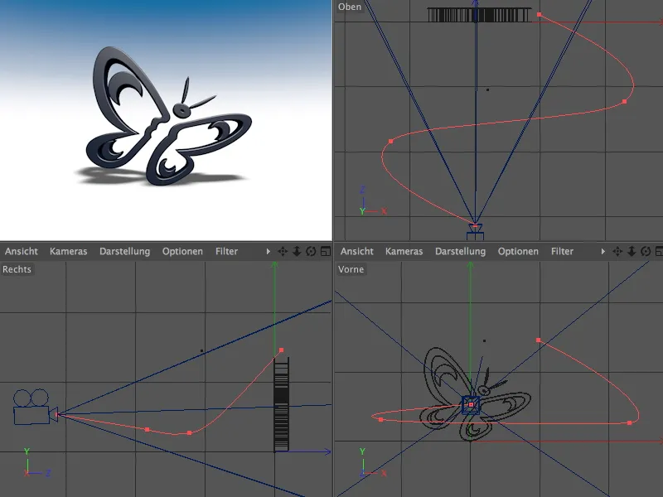Screen dimensions: 663x497
Task: Click the Oben viewport label
Action: 350,7
